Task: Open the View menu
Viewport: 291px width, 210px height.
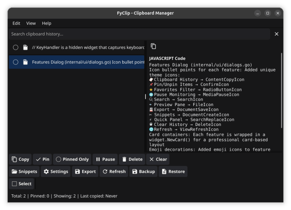Action: pos(31,23)
